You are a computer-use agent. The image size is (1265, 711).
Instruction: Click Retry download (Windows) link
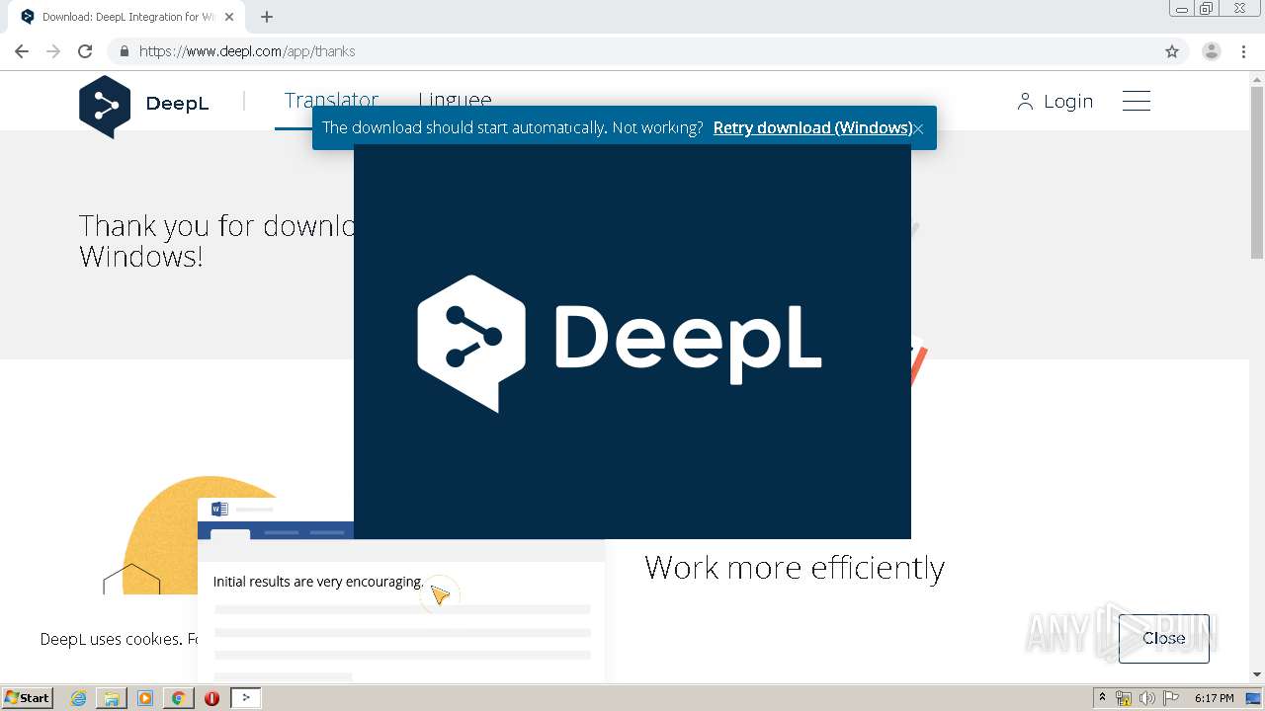[812, 127]
